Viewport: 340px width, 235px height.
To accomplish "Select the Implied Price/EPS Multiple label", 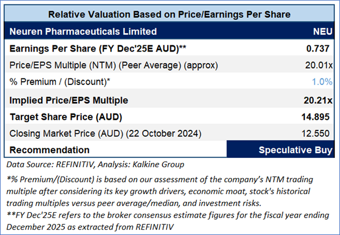I will pos(69,100).
